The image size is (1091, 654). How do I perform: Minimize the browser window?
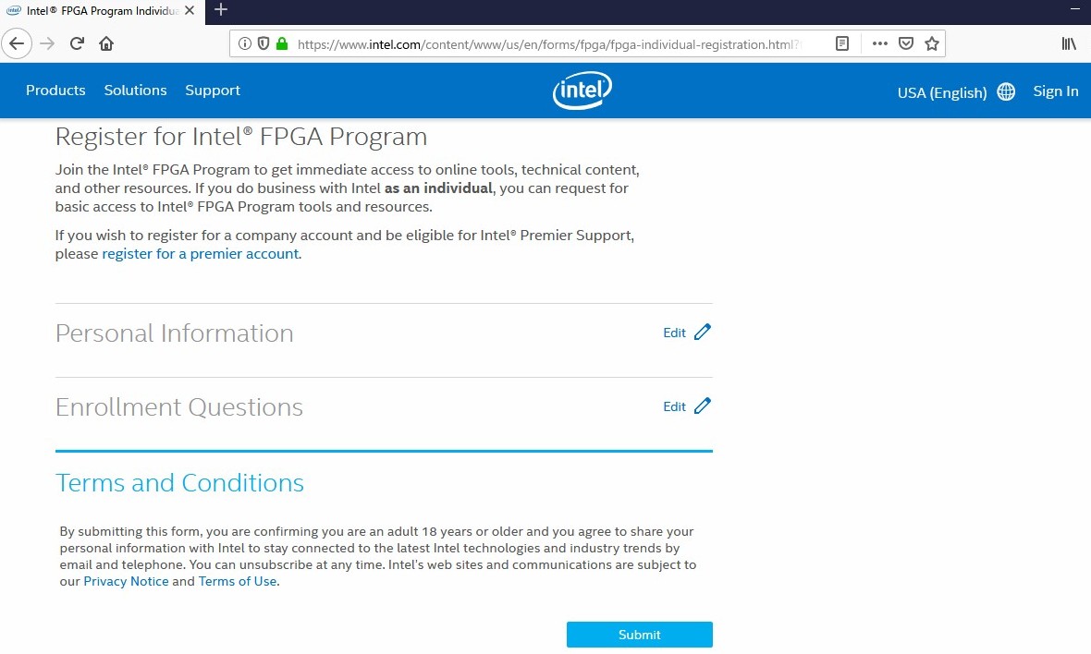1074,8
